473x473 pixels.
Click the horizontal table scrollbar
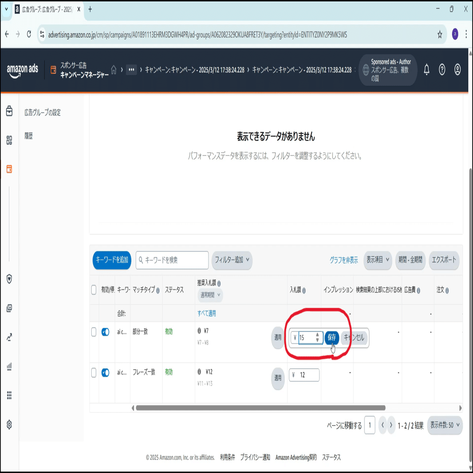coord(261,408)
